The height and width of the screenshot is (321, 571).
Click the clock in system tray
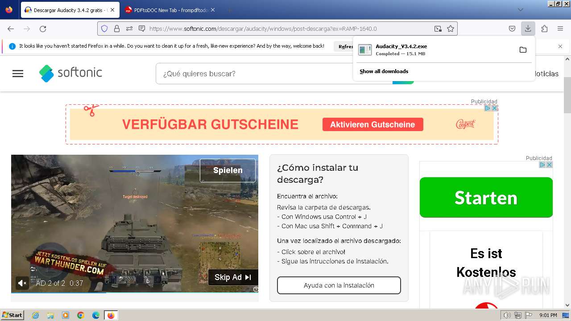click(548, 315)
